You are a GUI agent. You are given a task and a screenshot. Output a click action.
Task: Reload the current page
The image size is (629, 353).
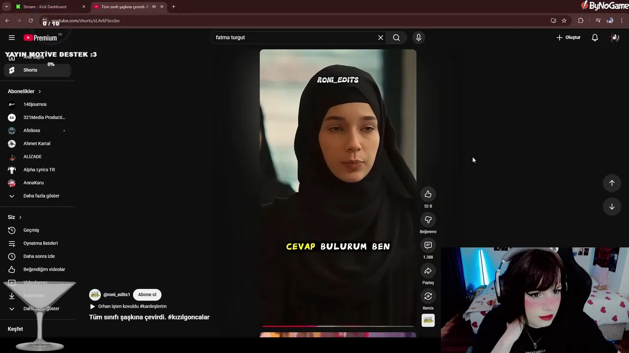(x=30, y=21)
